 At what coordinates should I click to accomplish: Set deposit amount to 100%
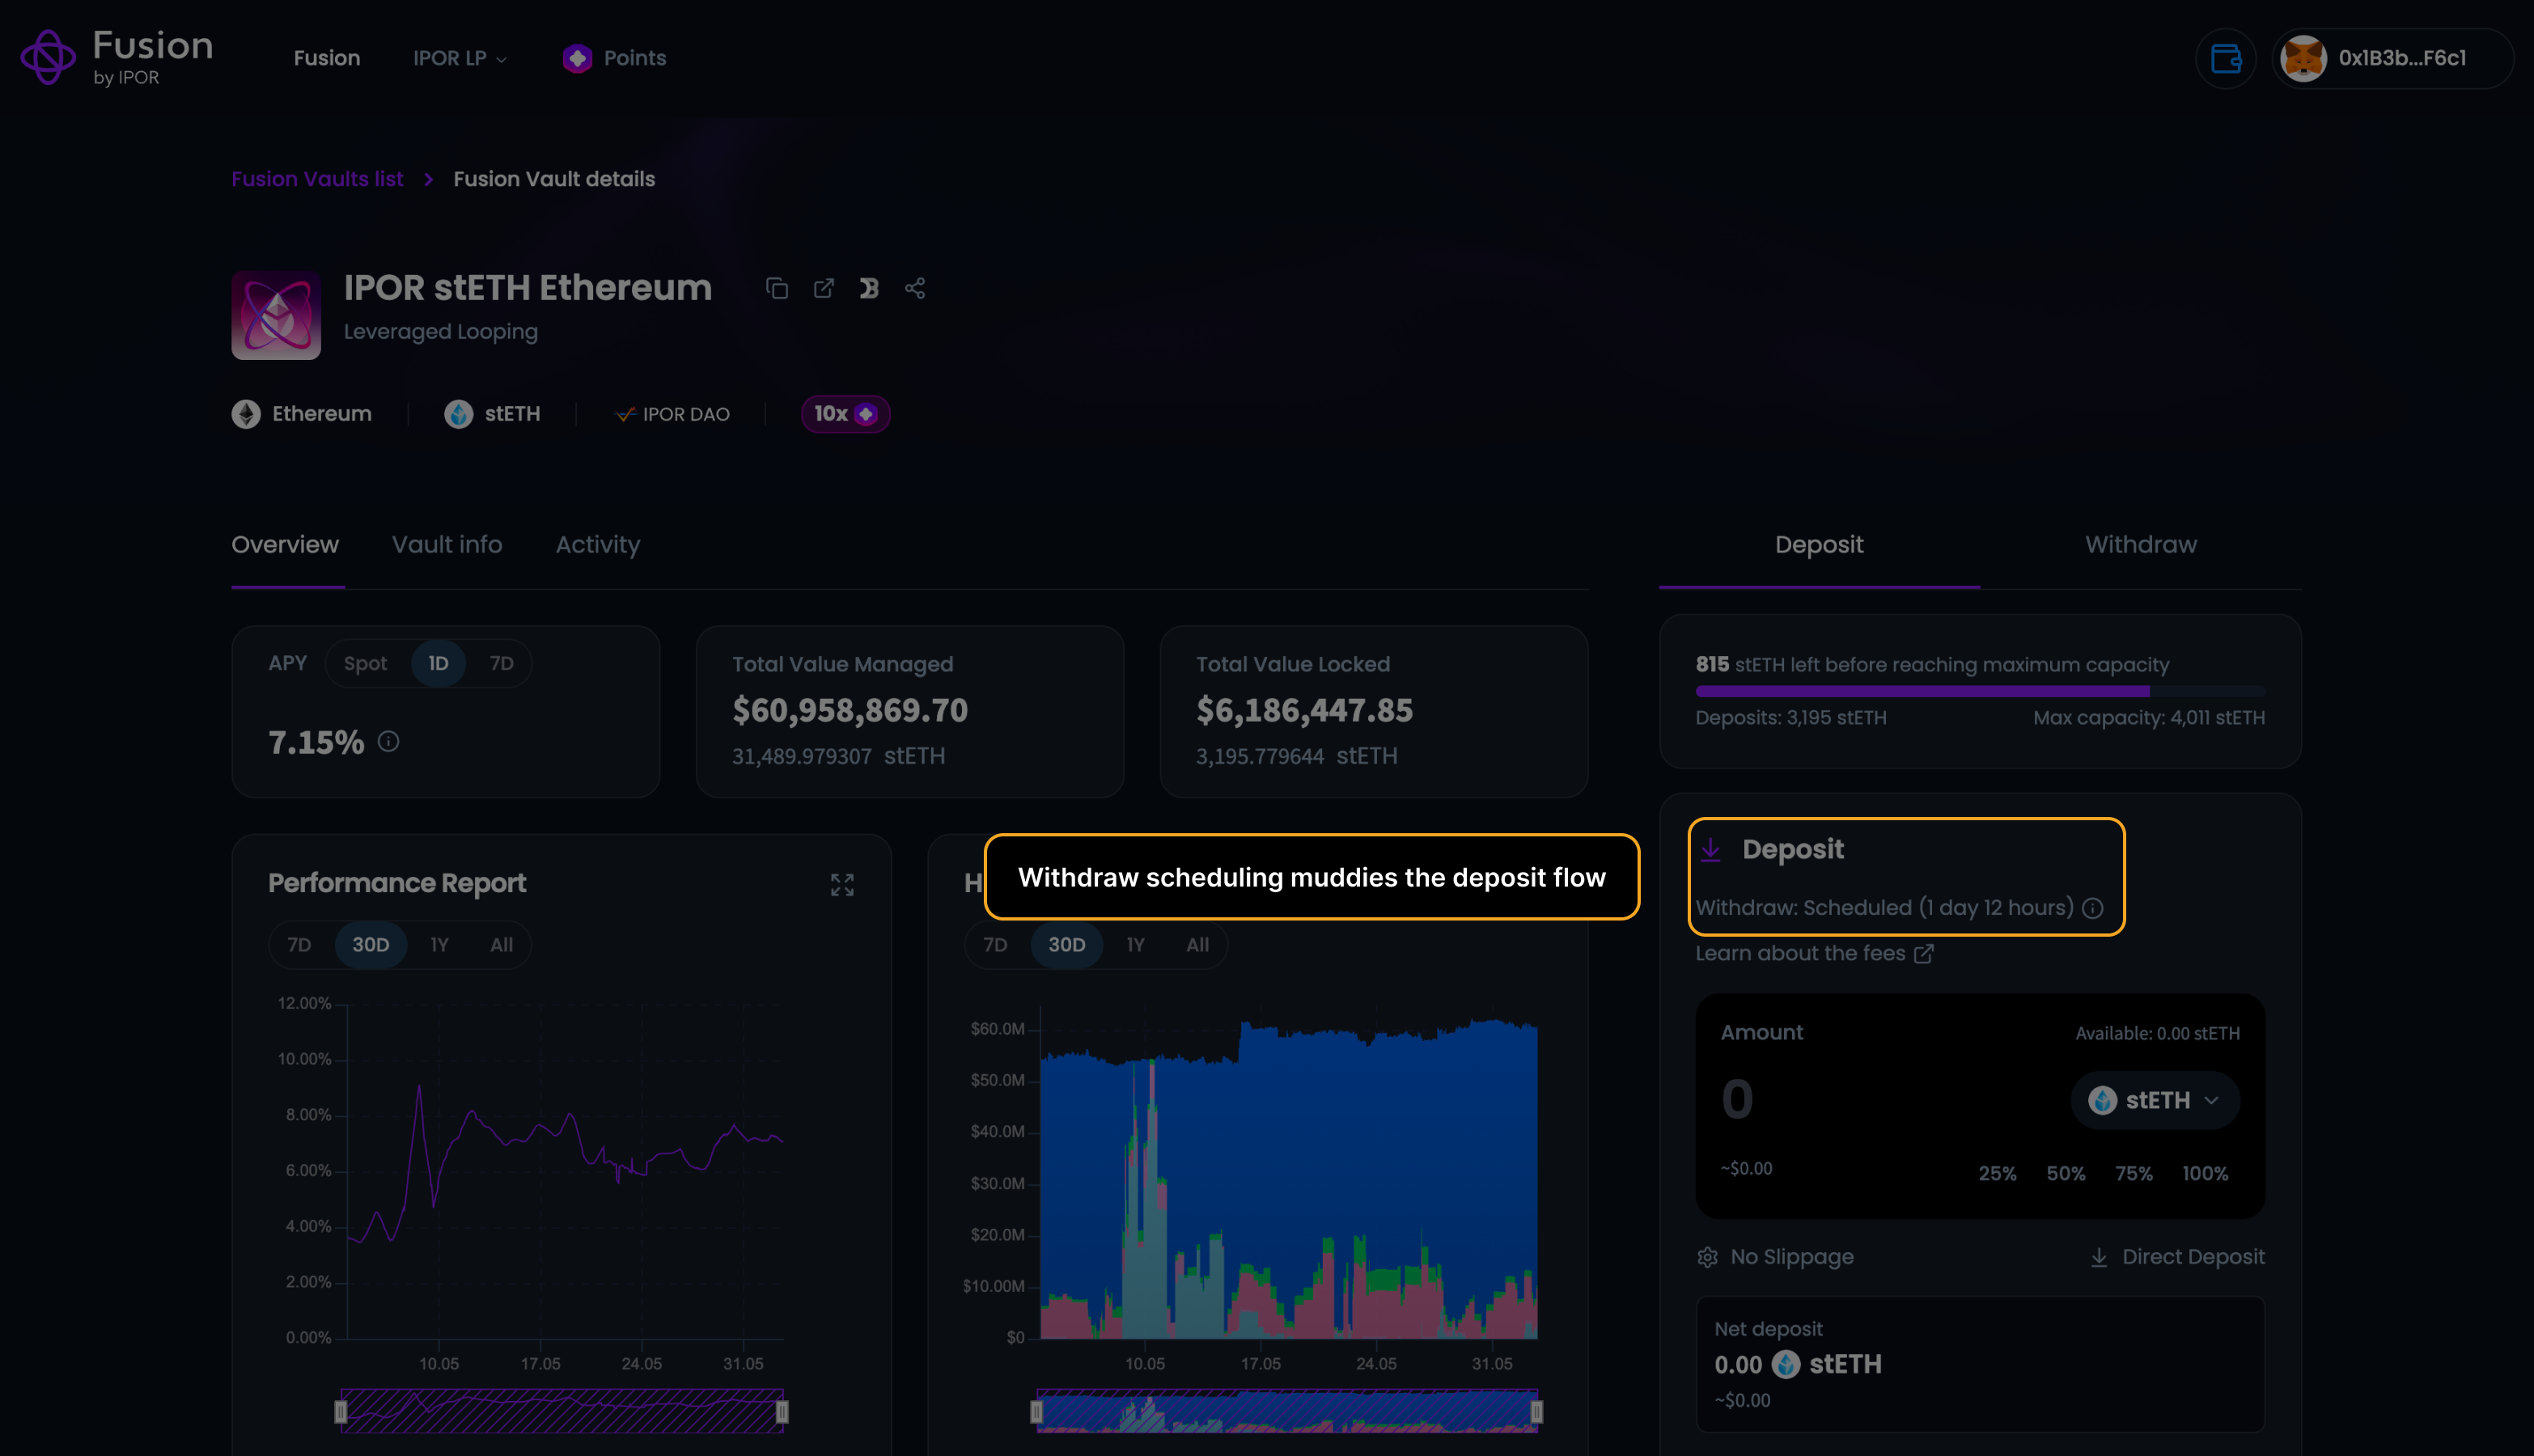coord(2205,1173)
